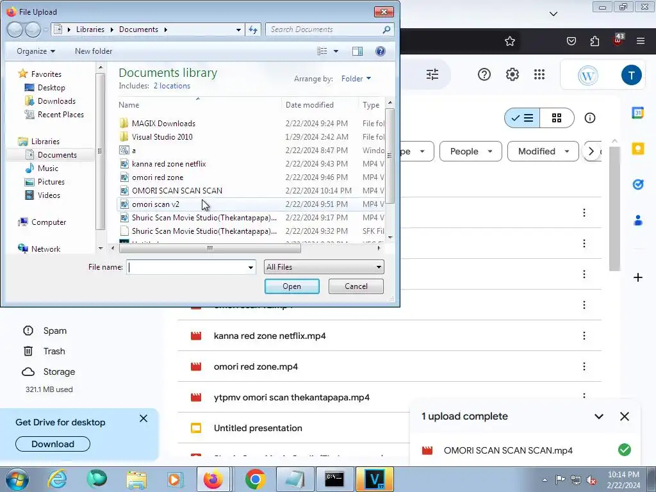This screenshot has width=656, height=492.
Task: Open Contacts in the side panel
Action: [x=637, y=220]
